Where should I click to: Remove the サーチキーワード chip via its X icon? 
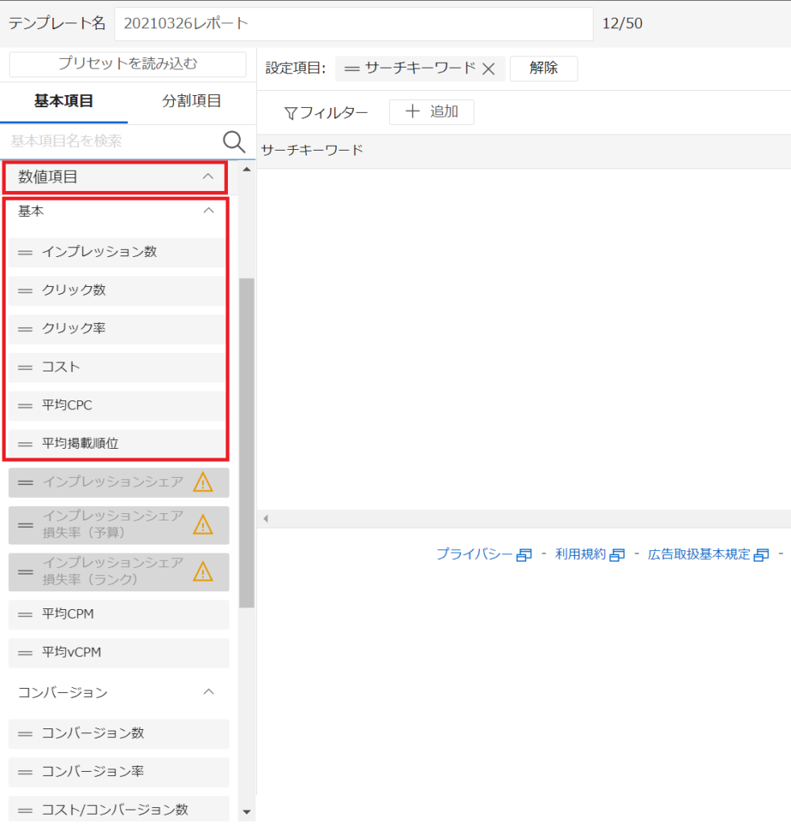(490, 68)
